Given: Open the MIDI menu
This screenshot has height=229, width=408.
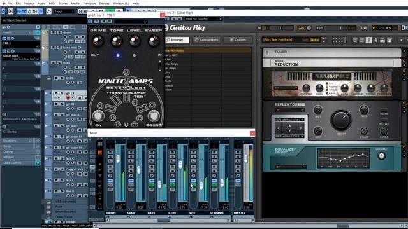Looking at the screenshot, I should coord(52,3).
